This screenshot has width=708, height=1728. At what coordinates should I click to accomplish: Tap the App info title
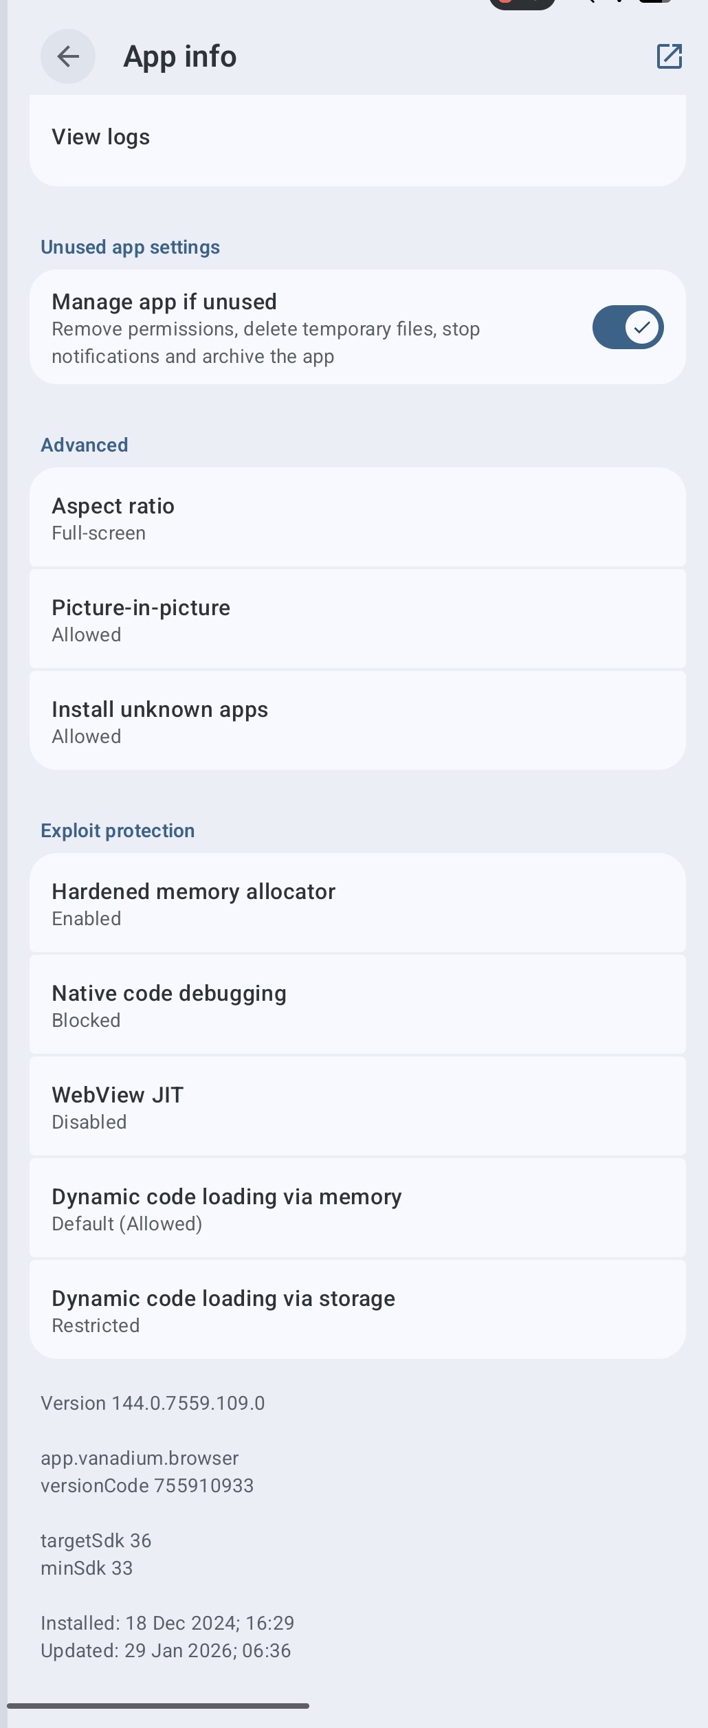click(x=180, y=56)
